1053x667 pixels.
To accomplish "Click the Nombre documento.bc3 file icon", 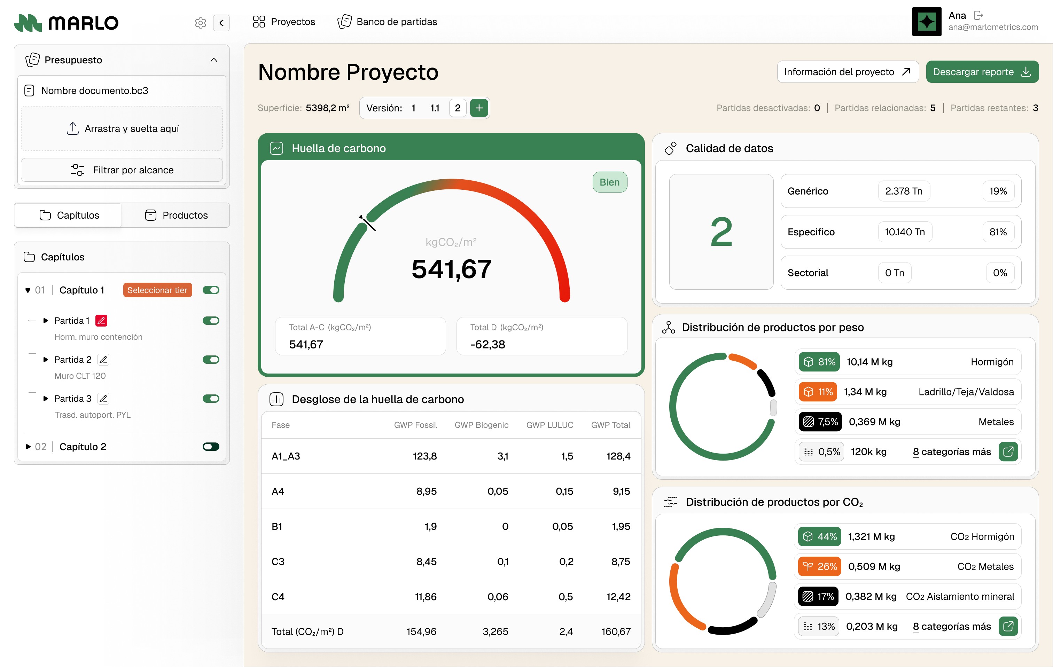I will tap(29, 91).
